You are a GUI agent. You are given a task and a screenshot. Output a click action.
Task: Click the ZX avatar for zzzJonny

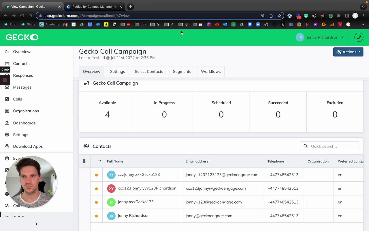coord(111,175)
